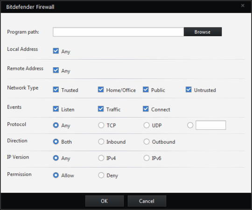The height and width of the screenshot is (210, 252).
Task: Select Both direction option
Action: [x=56, y=141]
